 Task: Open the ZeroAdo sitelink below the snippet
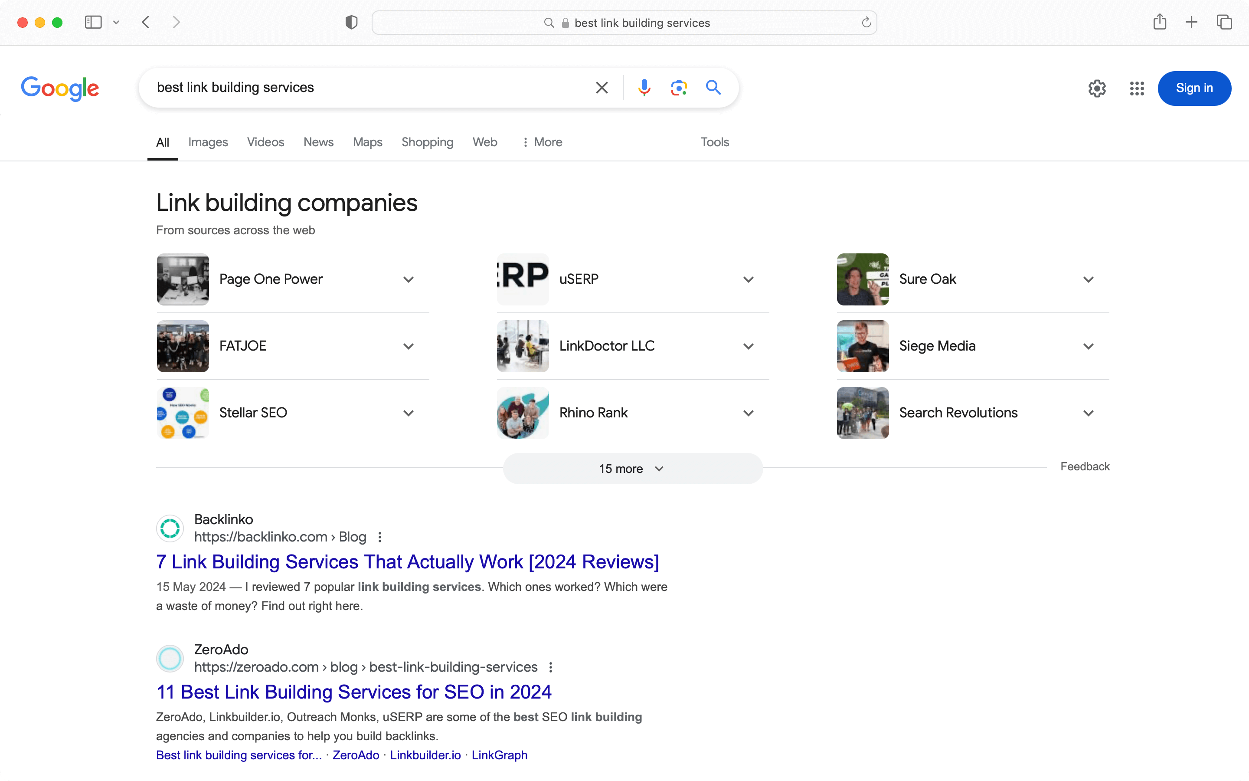(x=356, y=755)
